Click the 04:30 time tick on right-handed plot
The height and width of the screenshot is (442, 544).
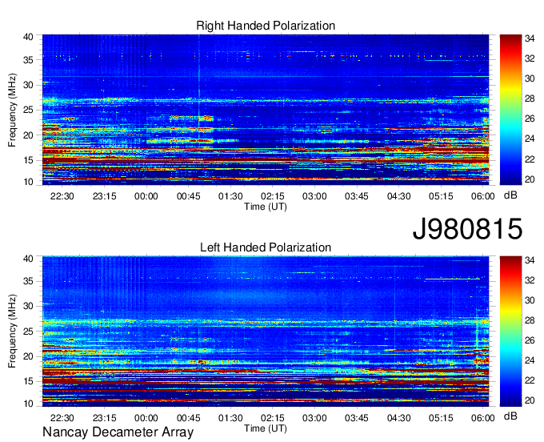398,196
